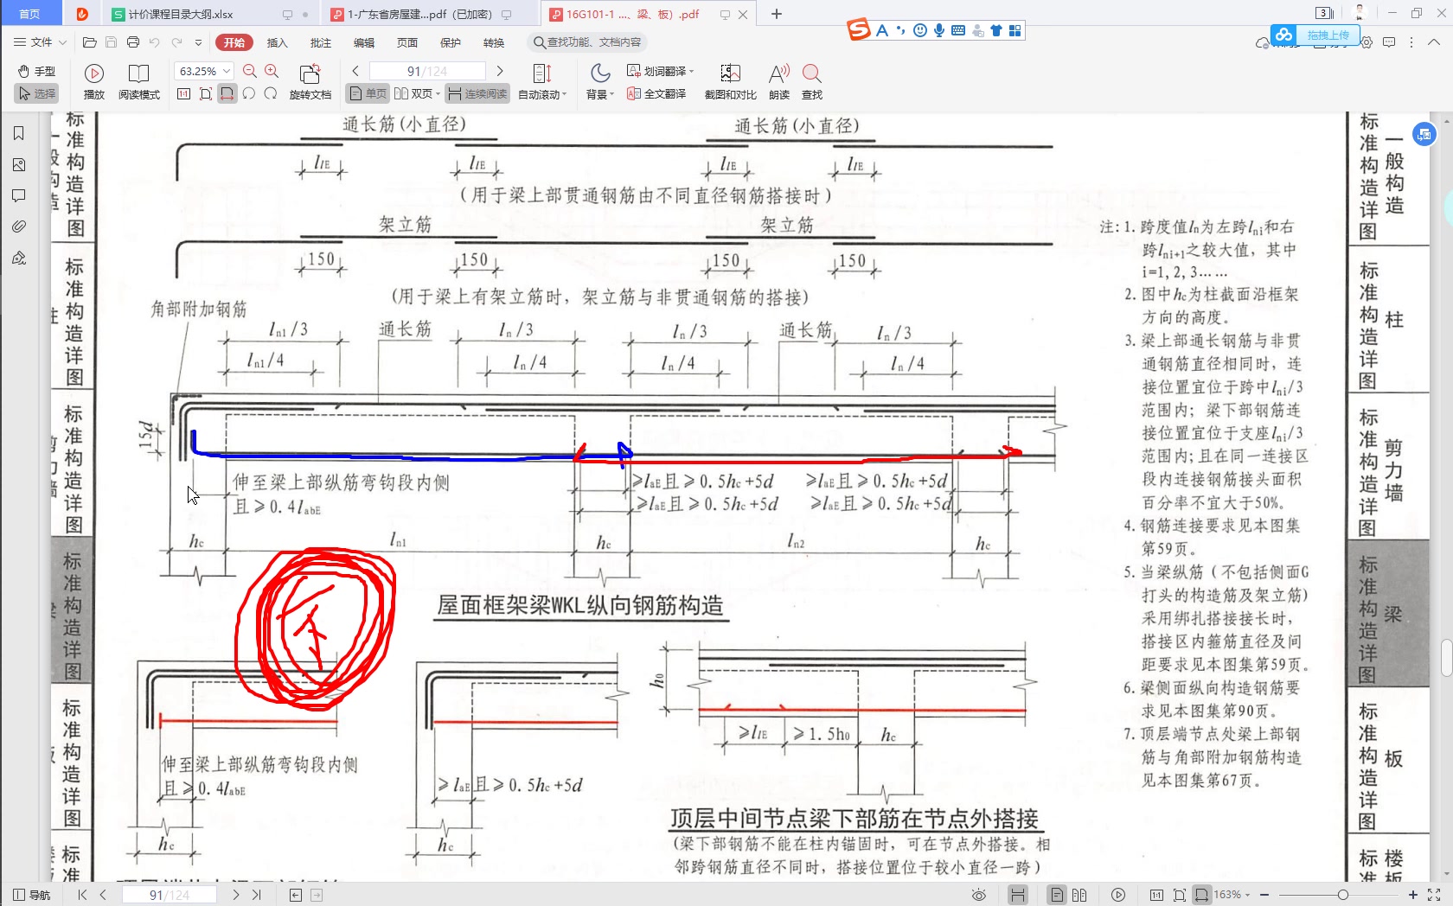Click Drag to Upload (拖拽上传) button
The width and height of the screenshot is (1453, 906).
click(1315, 35)
